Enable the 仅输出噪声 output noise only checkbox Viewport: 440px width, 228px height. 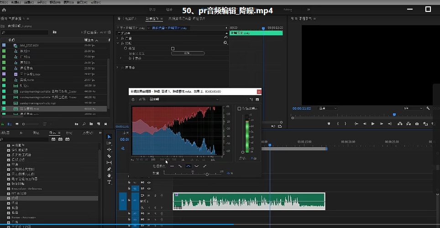click(239, 108)
